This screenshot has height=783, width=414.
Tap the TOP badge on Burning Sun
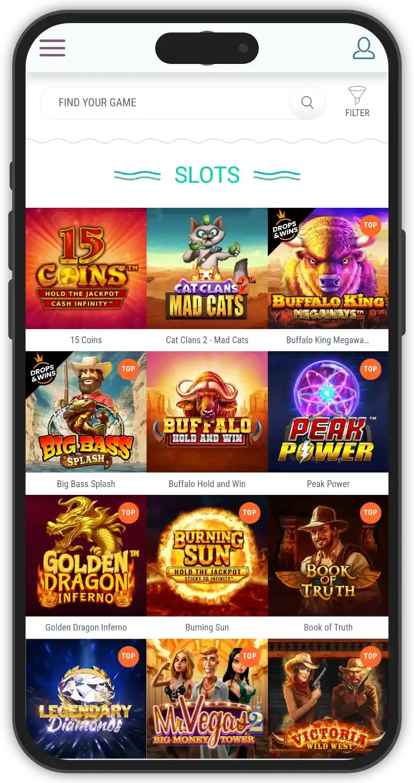click(249, 513)
